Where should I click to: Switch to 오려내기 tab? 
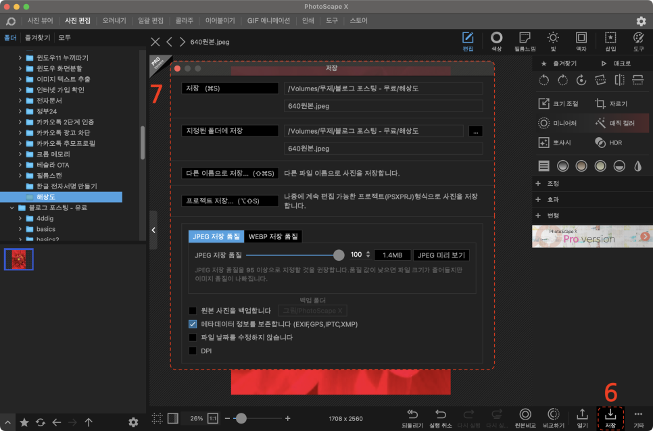[x=114, y=20]
